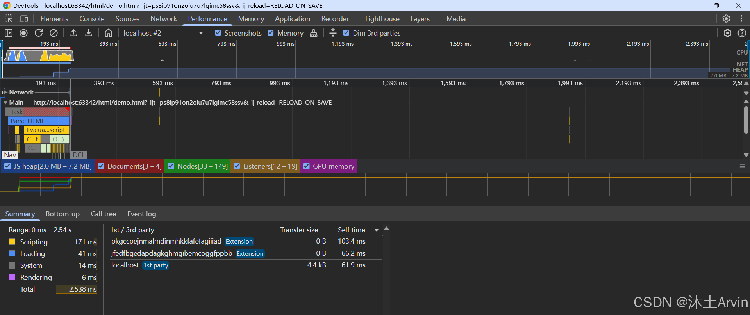750x315 pixels.
Task: Toggle the Memory checkbox in the toolbar
Action: pos(270,33)
